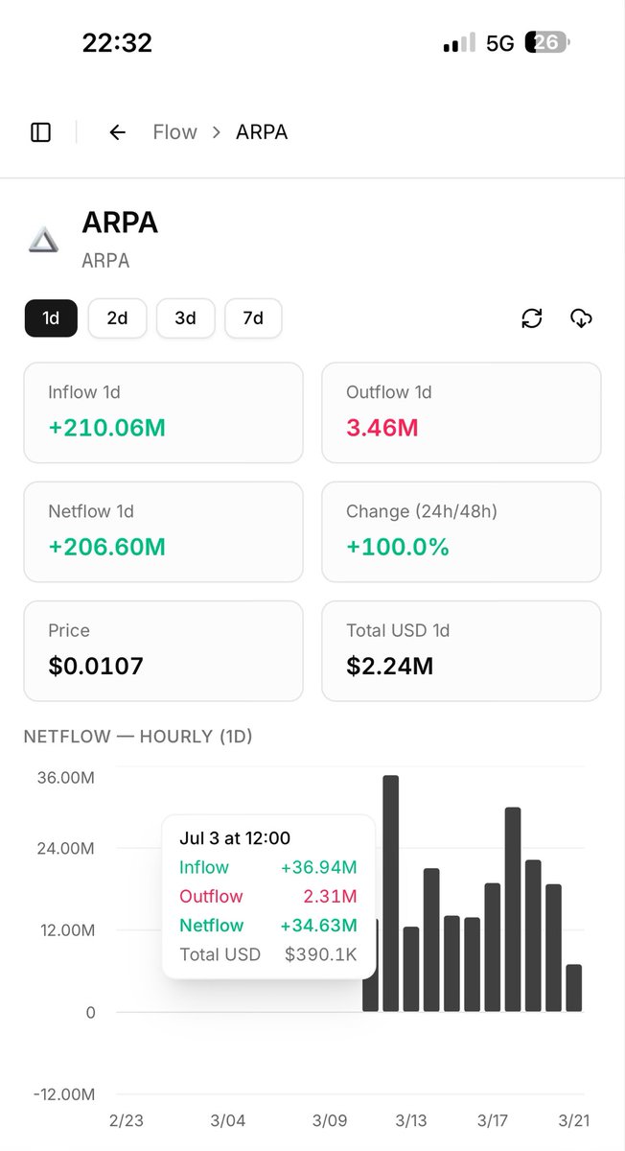Switch to the 2d time range
This screenshot has height=1151, width=625.
coord(117,317)
